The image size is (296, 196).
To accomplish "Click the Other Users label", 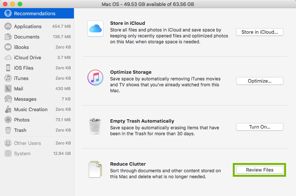I will 28,143.
